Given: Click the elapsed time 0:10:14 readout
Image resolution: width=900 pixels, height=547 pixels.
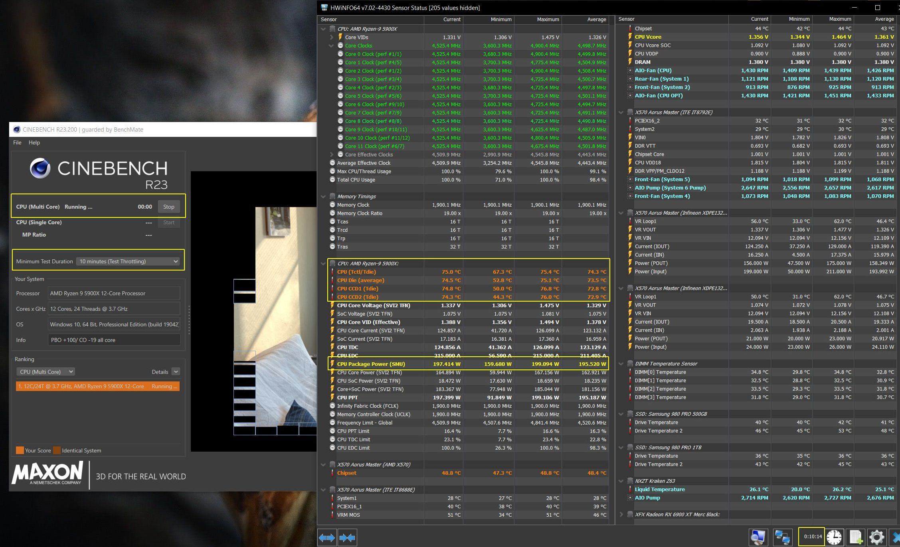Looking at the screenshot, I should tap(813, 536).
